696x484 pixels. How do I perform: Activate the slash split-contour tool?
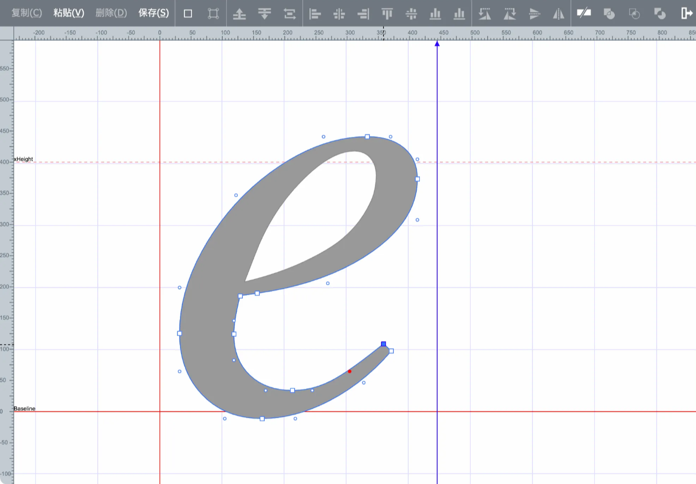[584, 13]
